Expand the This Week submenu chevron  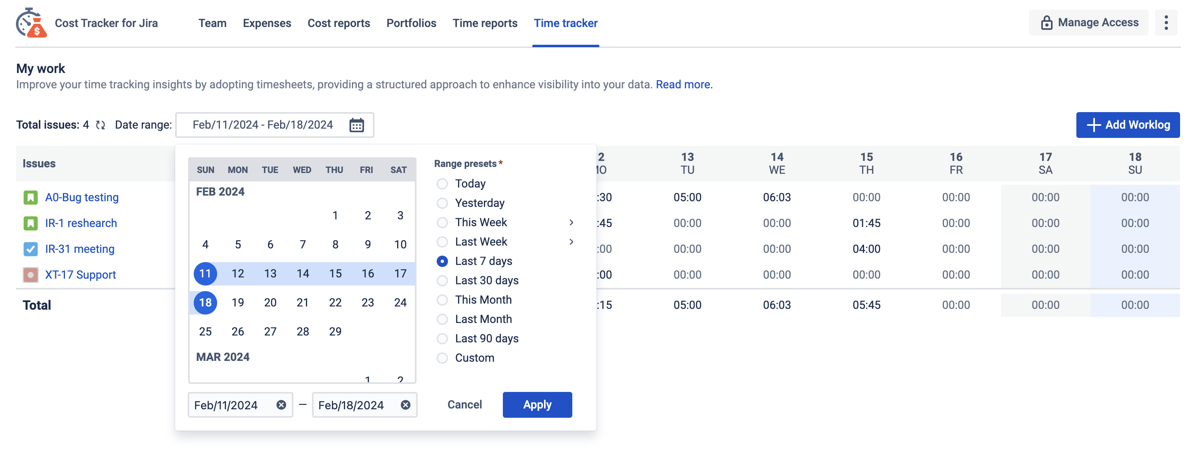[571, 223]
